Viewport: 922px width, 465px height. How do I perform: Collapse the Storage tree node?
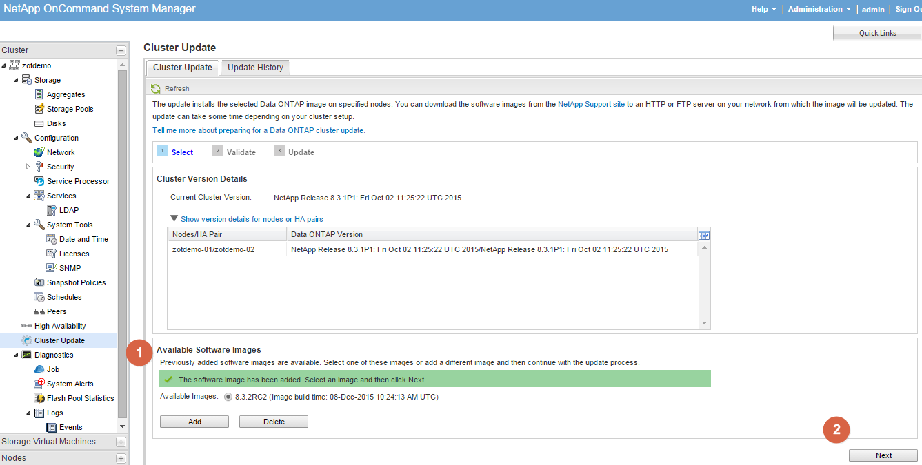(x=17, y=80)
